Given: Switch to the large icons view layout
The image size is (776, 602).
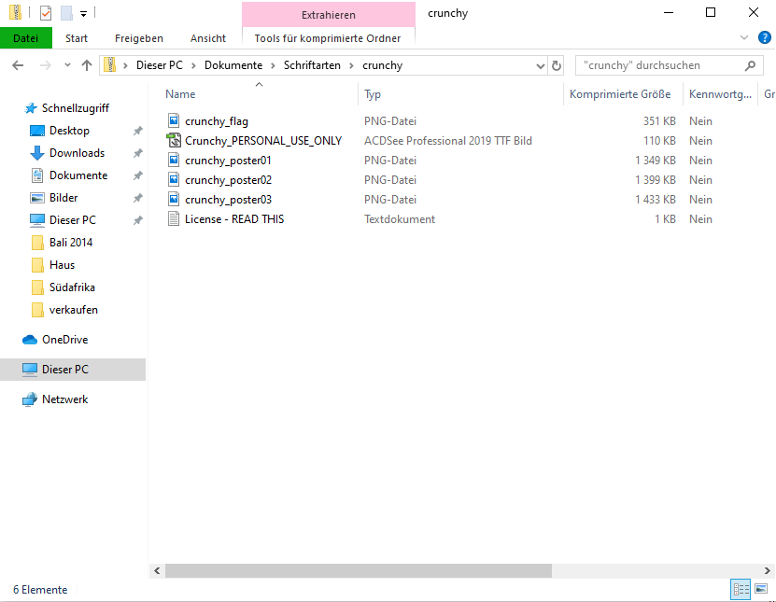Looking at the screenshot, I should (x=761, y=589).
